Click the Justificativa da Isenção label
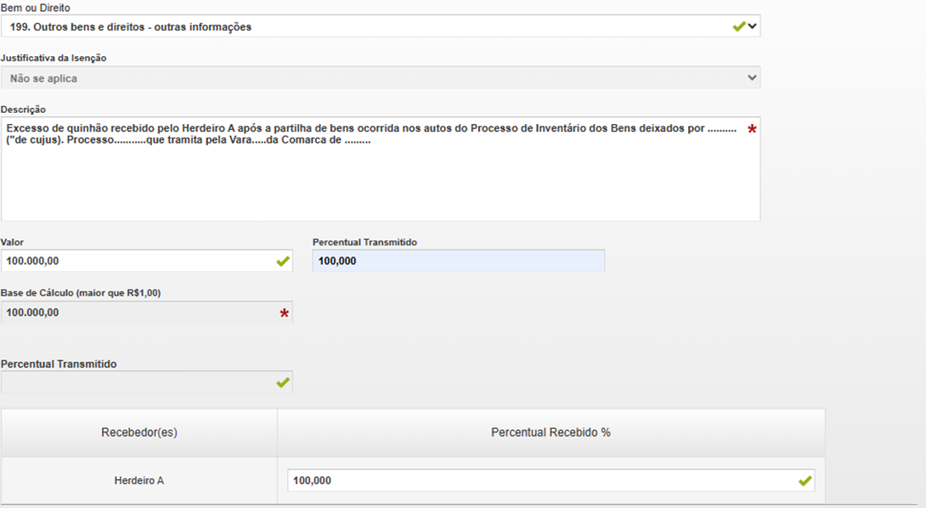926x508 pixels. 54,58
